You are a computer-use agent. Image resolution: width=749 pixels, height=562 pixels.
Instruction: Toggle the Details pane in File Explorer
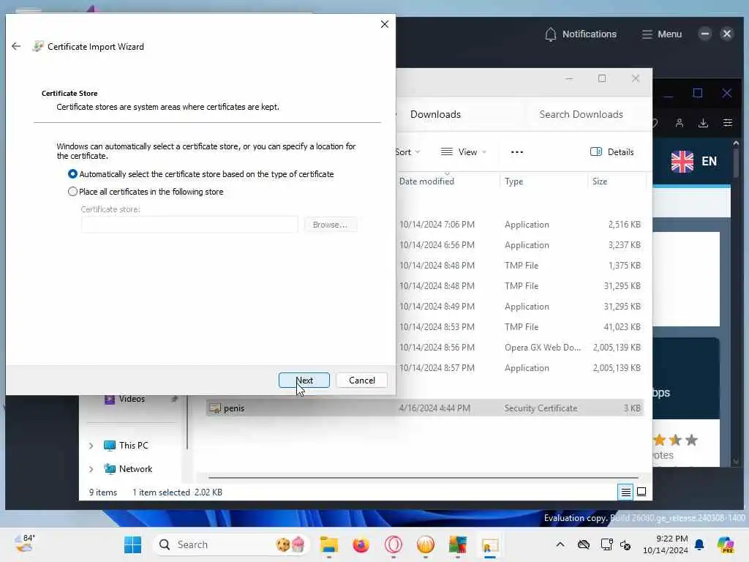click(x=612, y=152)
